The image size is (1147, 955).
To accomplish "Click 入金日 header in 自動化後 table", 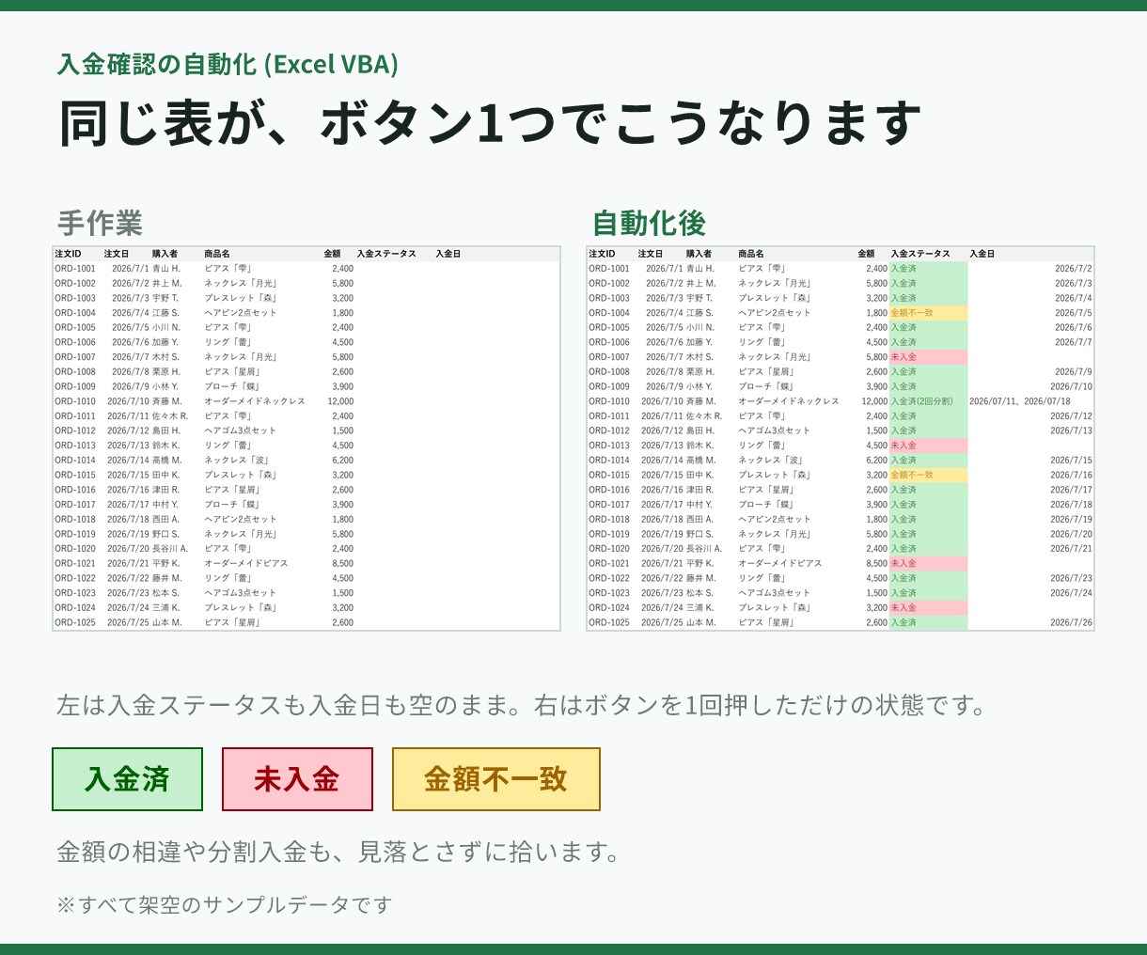I will pos(982,254).
